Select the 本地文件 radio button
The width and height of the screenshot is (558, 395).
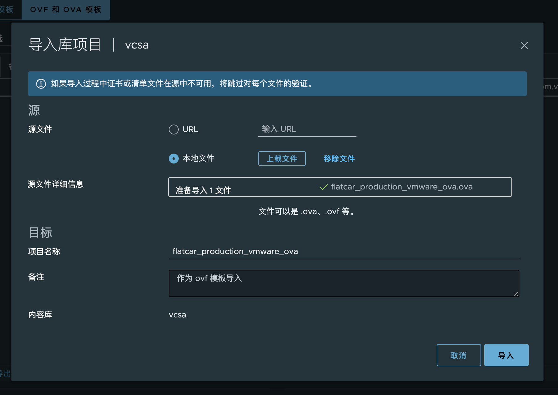pos(174,159)
